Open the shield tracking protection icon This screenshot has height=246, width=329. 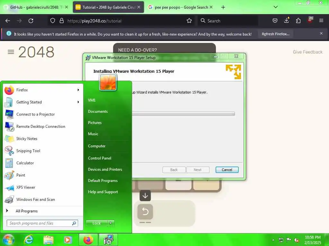pos(53,21)
